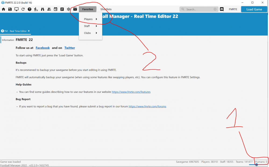The height and width of the screenshot is (167, 269).
Task: Close the FM - Real Time Editor tab
Action: (x=29, y=31)
